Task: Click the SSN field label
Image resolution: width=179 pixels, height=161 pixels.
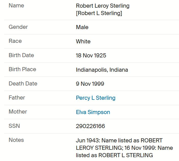Action: pyautogui.click(x=14, y=126)
